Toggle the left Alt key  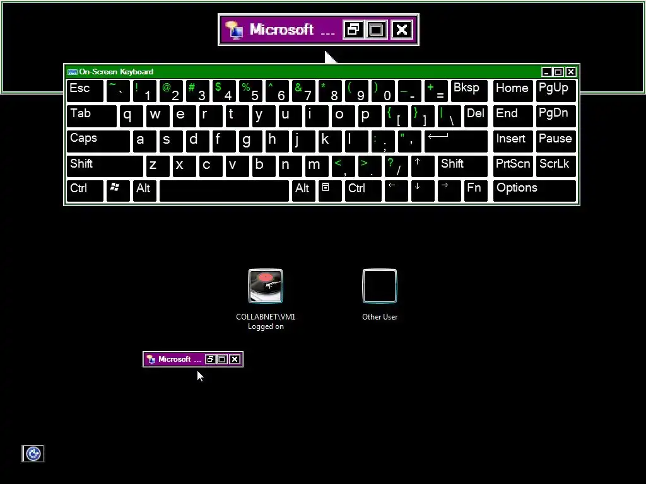(144, 191)
